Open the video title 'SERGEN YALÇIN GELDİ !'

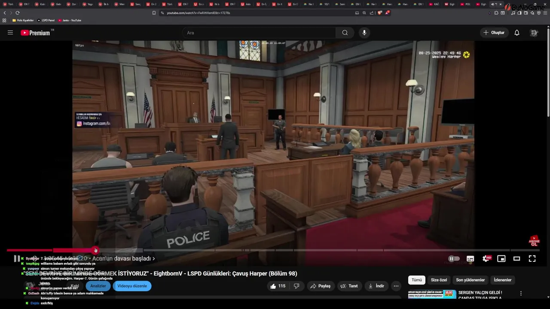point(480,293)
